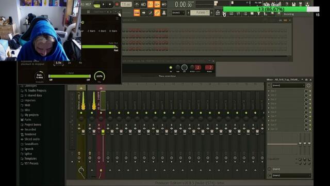Toggle typing keyboard to piano icon
The image size is (330, 186).
(137, 13)
